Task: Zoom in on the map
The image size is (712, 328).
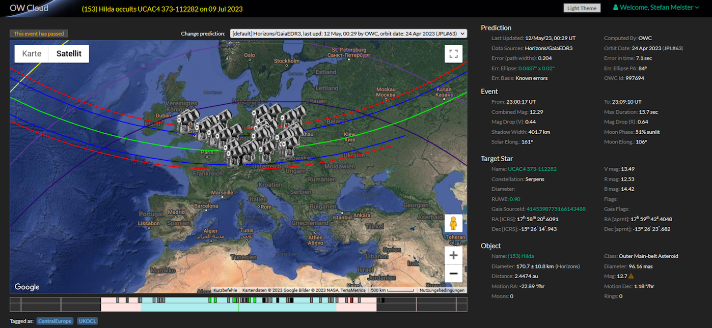Action: [x=453, y=255]
